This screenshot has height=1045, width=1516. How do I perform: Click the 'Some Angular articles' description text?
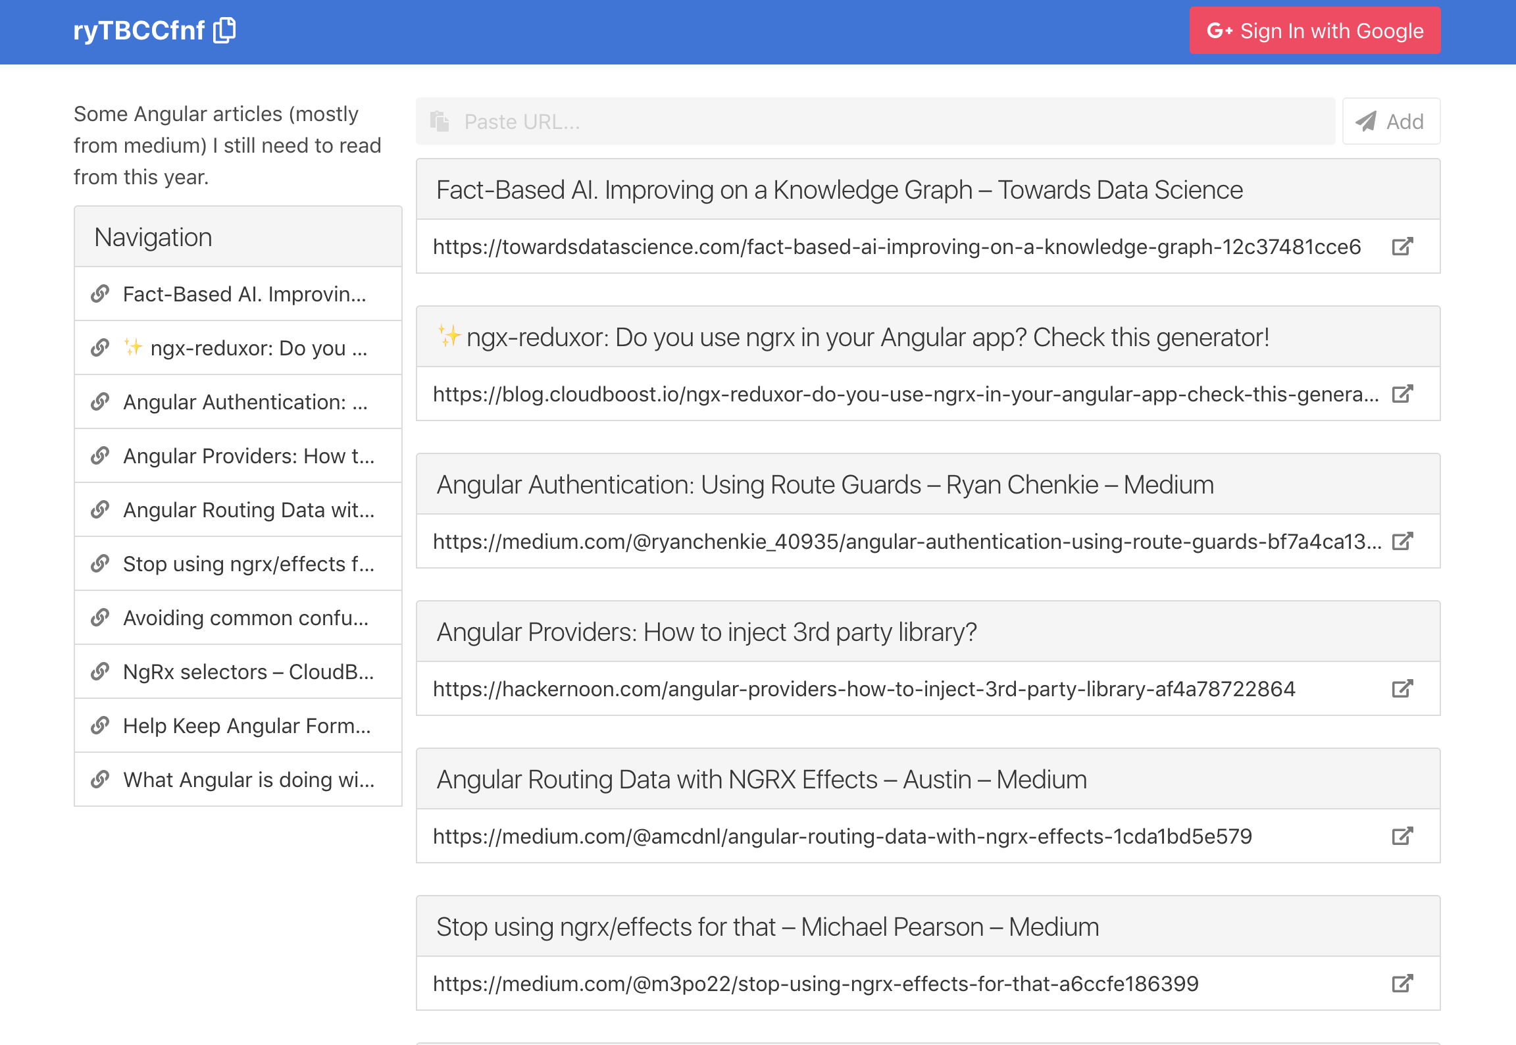click(x=228, y=145)
